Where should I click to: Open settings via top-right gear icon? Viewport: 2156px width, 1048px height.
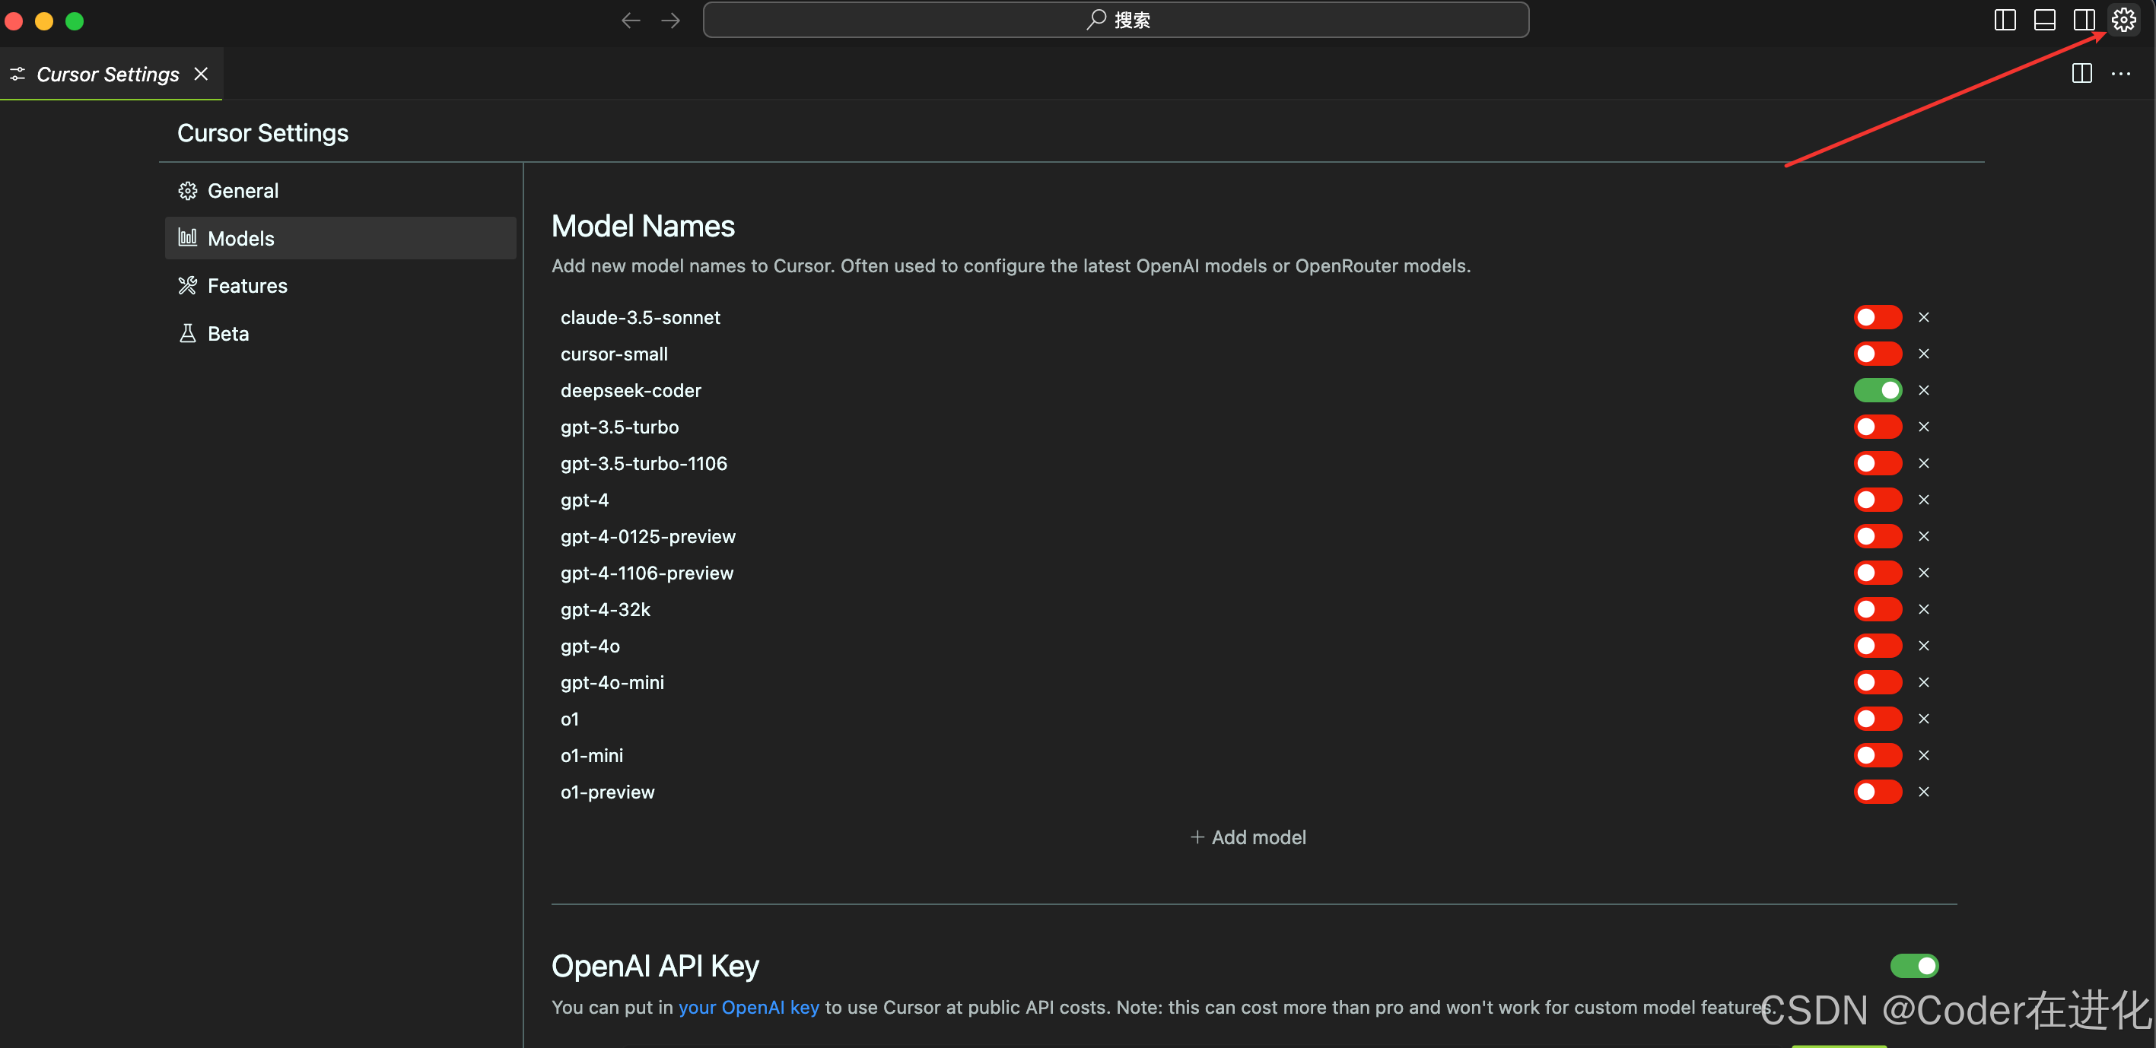2123,20
